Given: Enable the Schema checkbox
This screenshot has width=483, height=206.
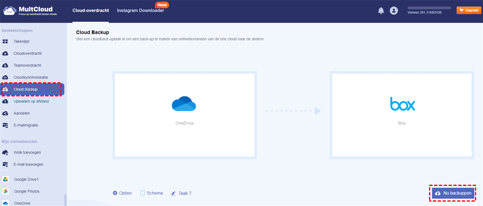Looking at the screenshot, I should click(x=142, y=193).
